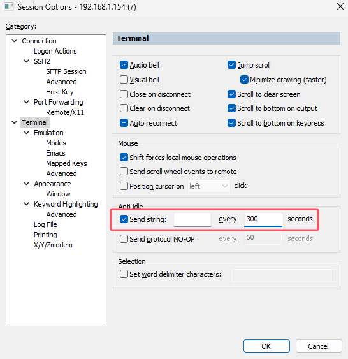Open the position cursor click dropdown
The height and width of the screenshot is (359, 348).
coord(208,186)
